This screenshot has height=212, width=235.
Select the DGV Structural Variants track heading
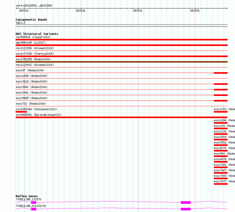pyautogui.click(x=37, y=34)
